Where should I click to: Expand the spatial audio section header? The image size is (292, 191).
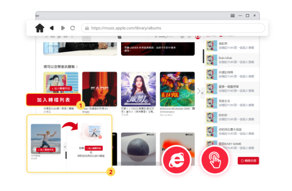(x=61, y=66)
